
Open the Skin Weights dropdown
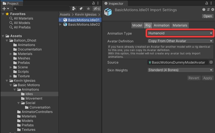click(180, 70)
